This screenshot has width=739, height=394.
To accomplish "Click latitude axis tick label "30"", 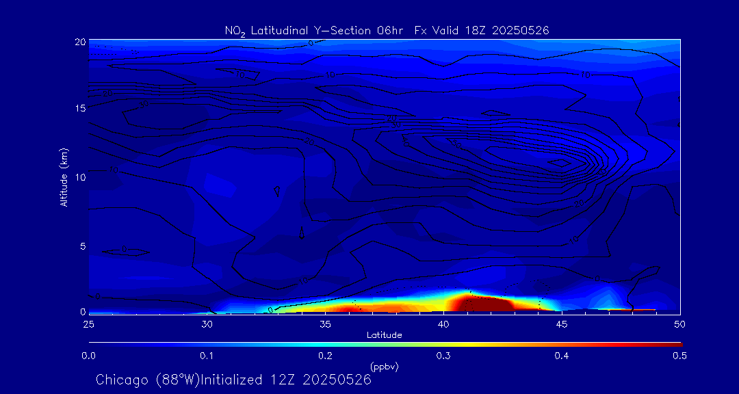I will click(207, 324).
